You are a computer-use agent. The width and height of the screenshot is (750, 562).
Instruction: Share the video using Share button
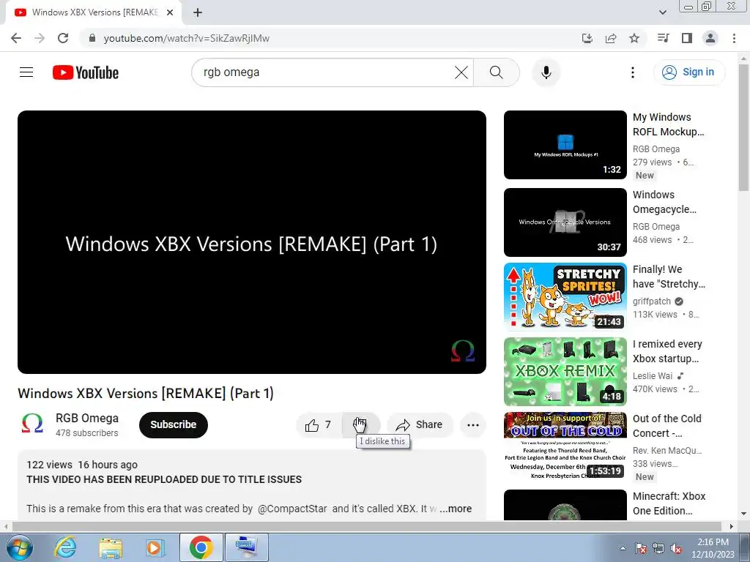pyautogui.click(x=420, y=425)
